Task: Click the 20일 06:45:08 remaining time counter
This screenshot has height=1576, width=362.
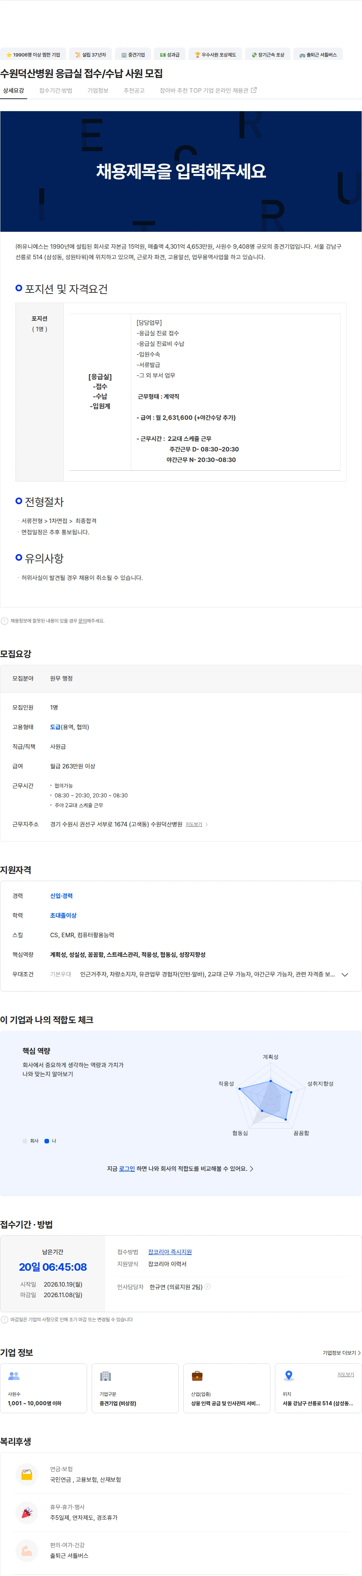Action: pos(53,1267)
